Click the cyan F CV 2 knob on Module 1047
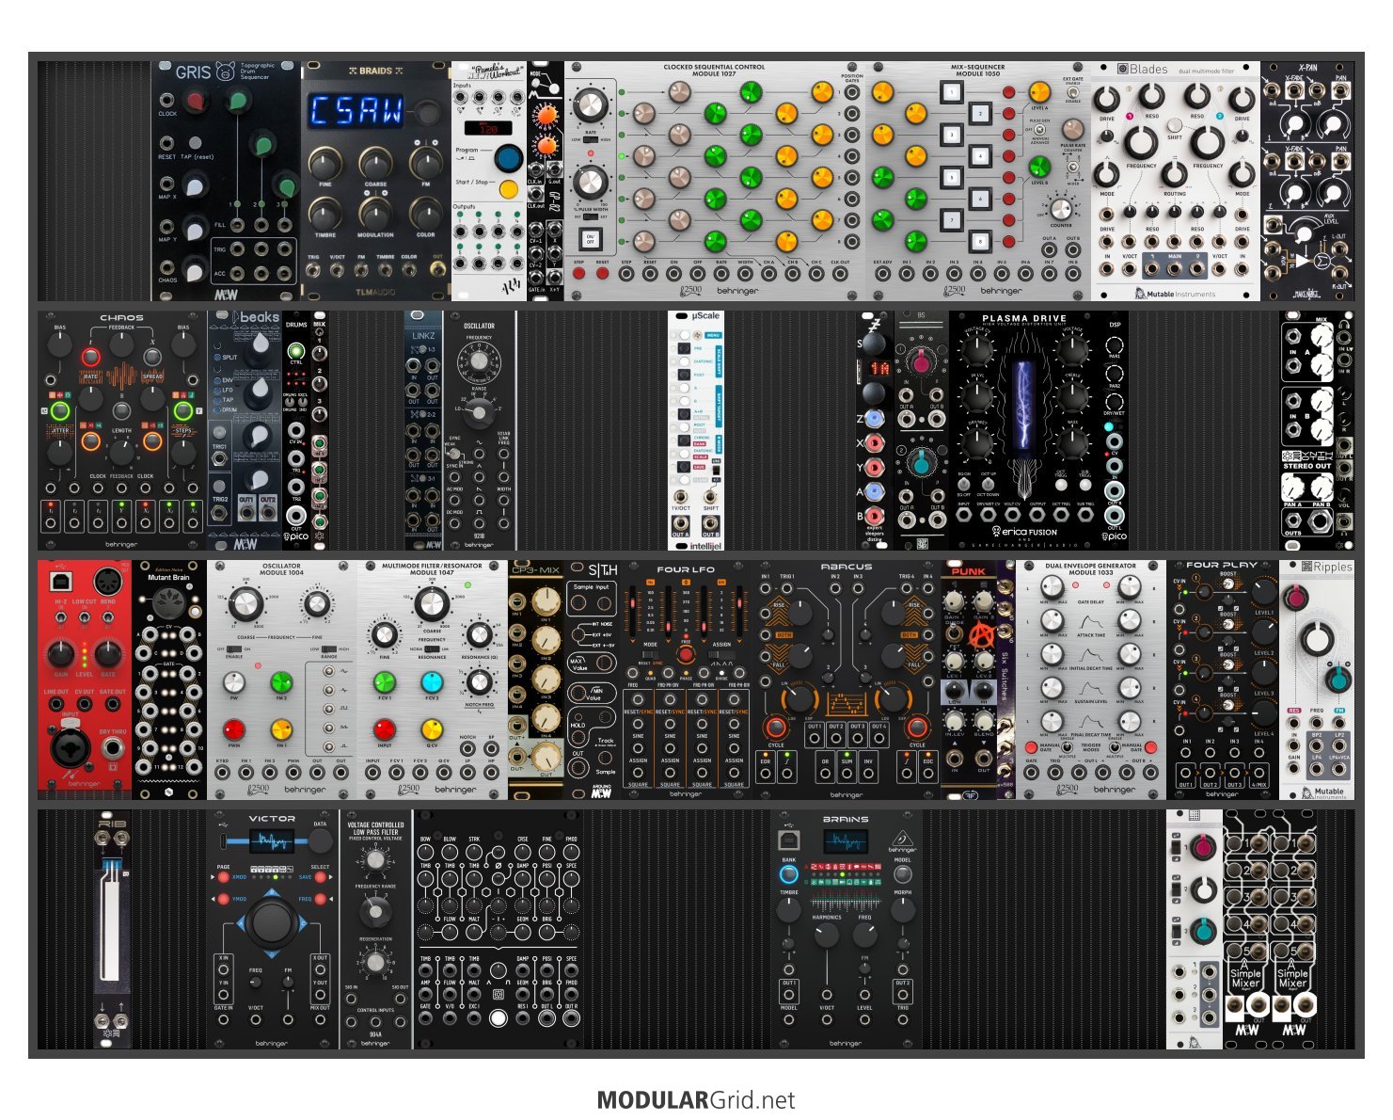Screen dimensions: 1393x1120 432,680
